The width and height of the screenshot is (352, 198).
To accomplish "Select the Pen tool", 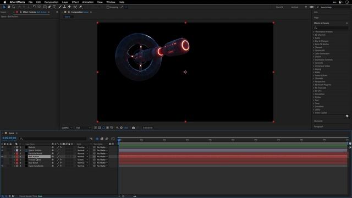I will [50, 7].
